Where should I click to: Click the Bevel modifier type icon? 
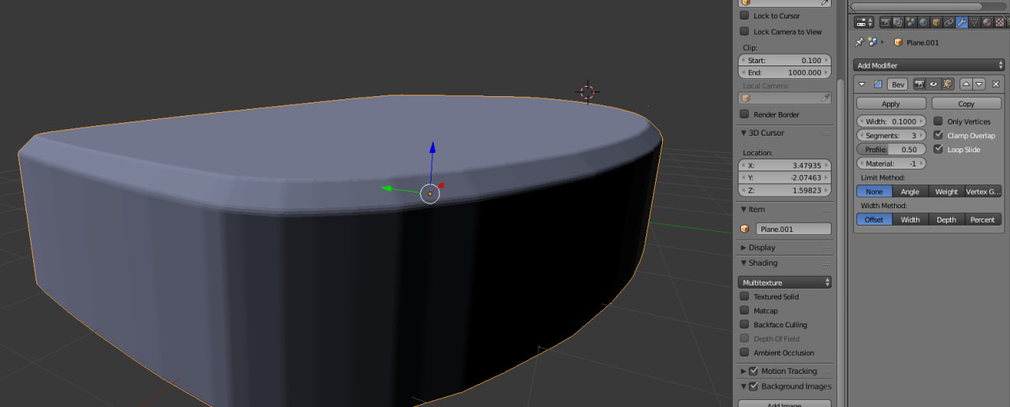[878, 84]
